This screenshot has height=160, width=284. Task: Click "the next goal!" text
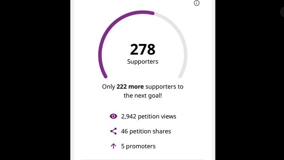coord(143,95)
